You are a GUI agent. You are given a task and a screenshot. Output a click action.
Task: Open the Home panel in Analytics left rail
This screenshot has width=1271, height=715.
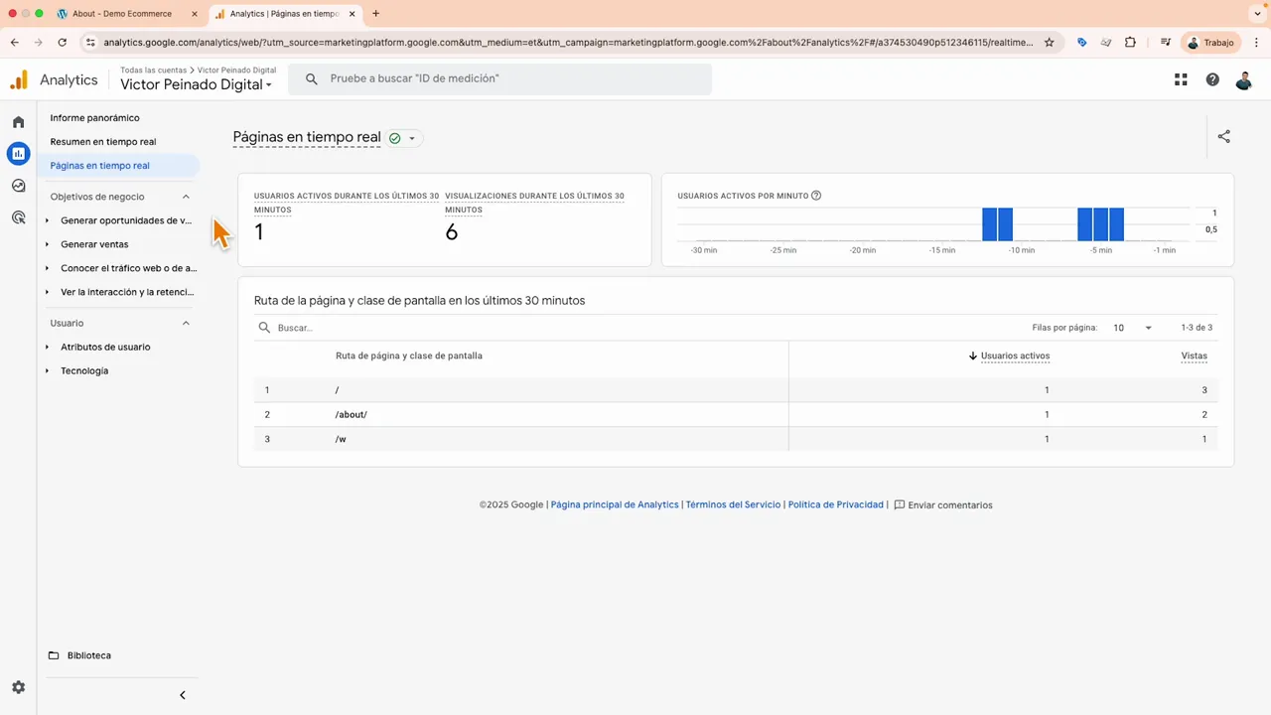[18, 121]
